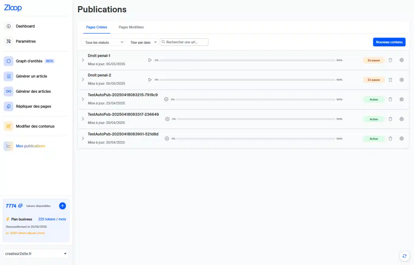Go to Générer un article
Screen dimensions: 414x265
pyautogui.click(x=31, y=76)
